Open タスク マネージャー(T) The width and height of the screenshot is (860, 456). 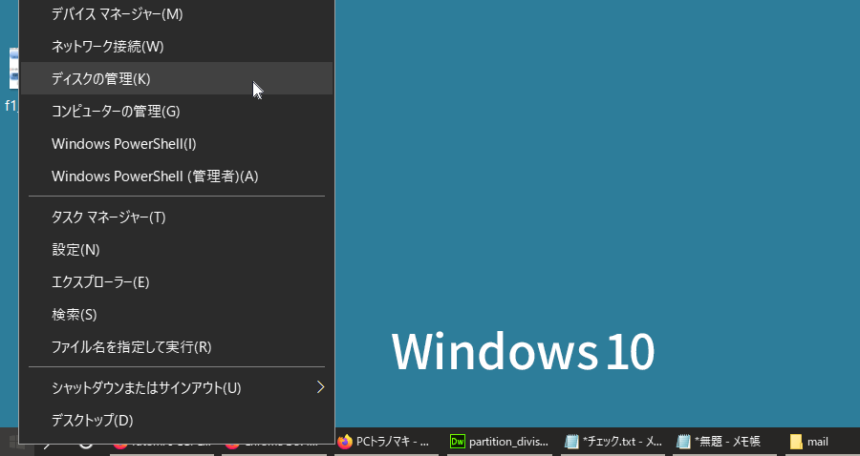click(x=177, y=218)
